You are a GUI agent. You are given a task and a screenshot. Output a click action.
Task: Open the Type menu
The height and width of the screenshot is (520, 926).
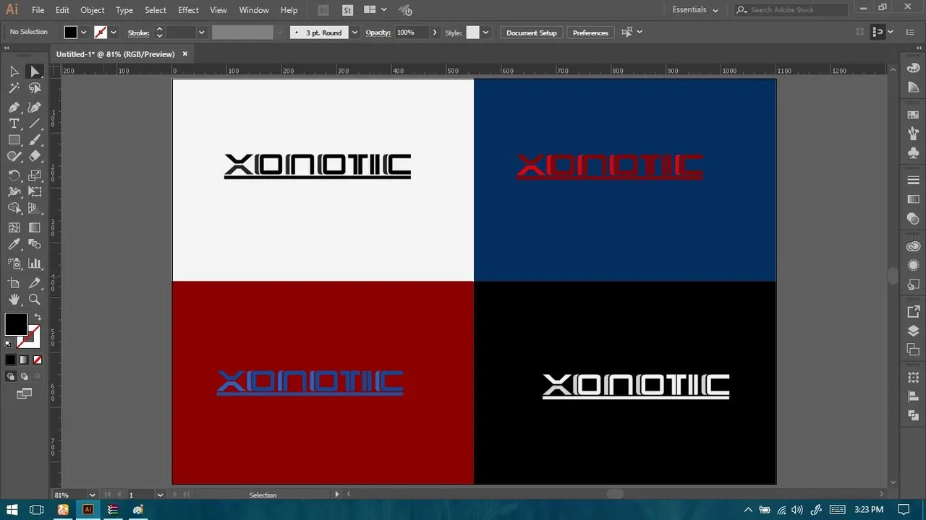pos(124,10)
